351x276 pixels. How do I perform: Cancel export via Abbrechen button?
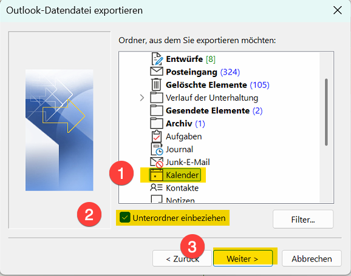(312, 258)
